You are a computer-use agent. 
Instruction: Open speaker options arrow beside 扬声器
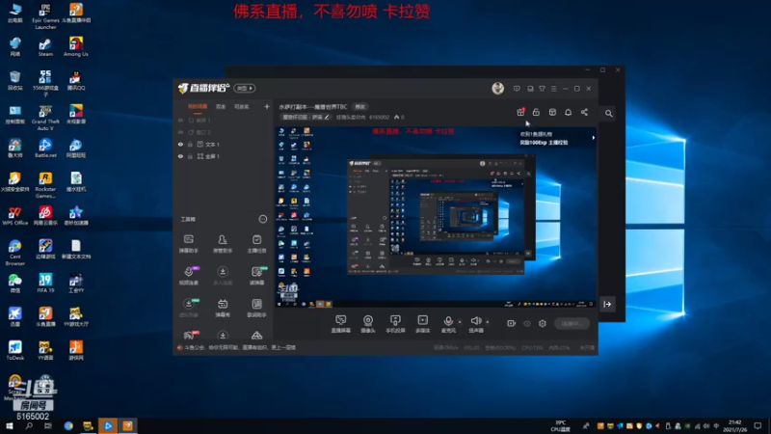[488, 322]
